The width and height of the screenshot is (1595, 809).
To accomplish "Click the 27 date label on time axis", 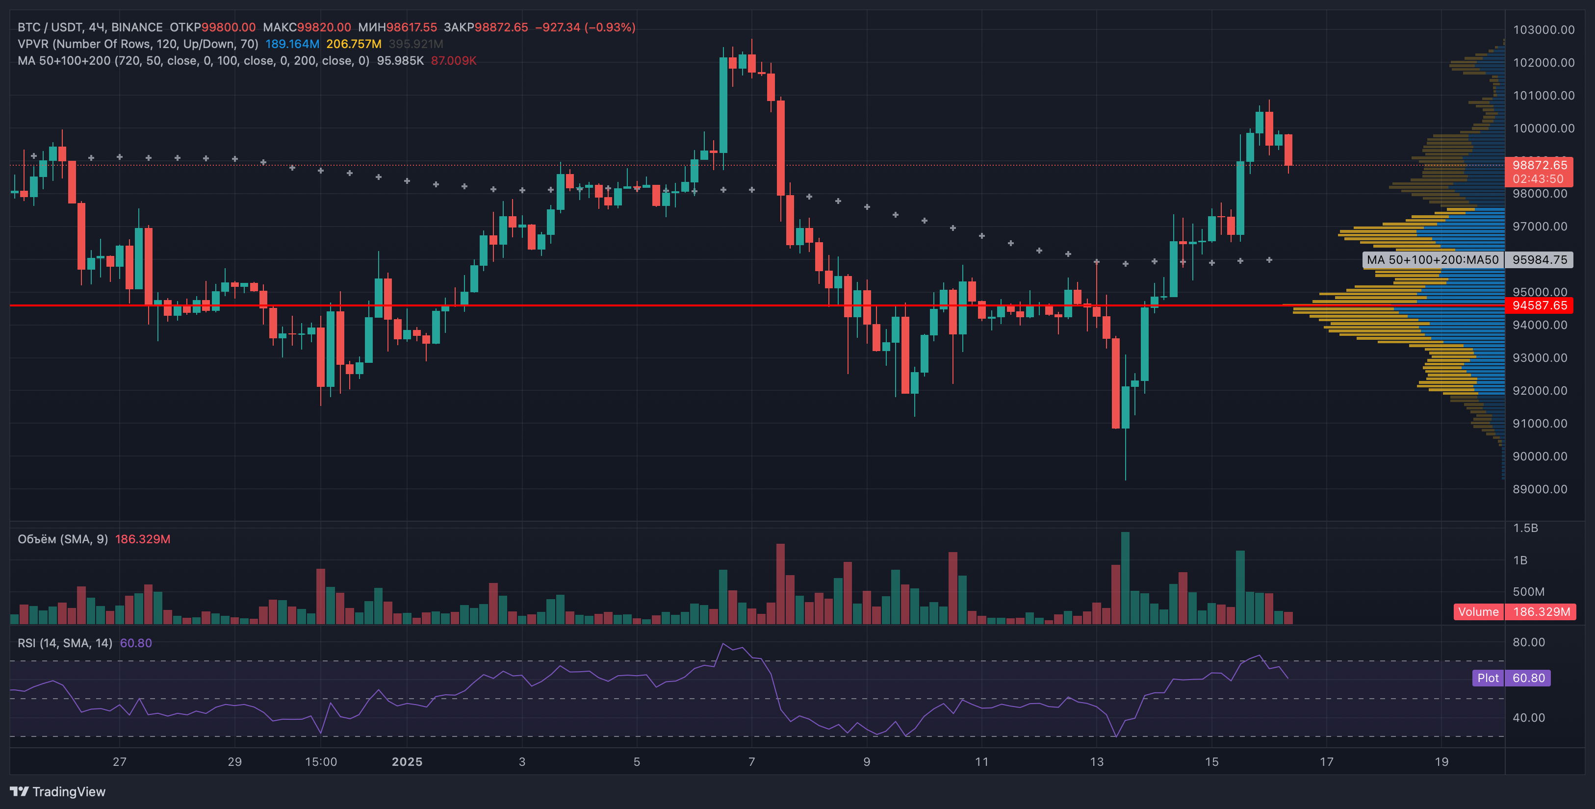I will pyautogui.click(x=120, y=762).
